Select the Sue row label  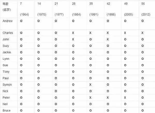pos(5,65)
